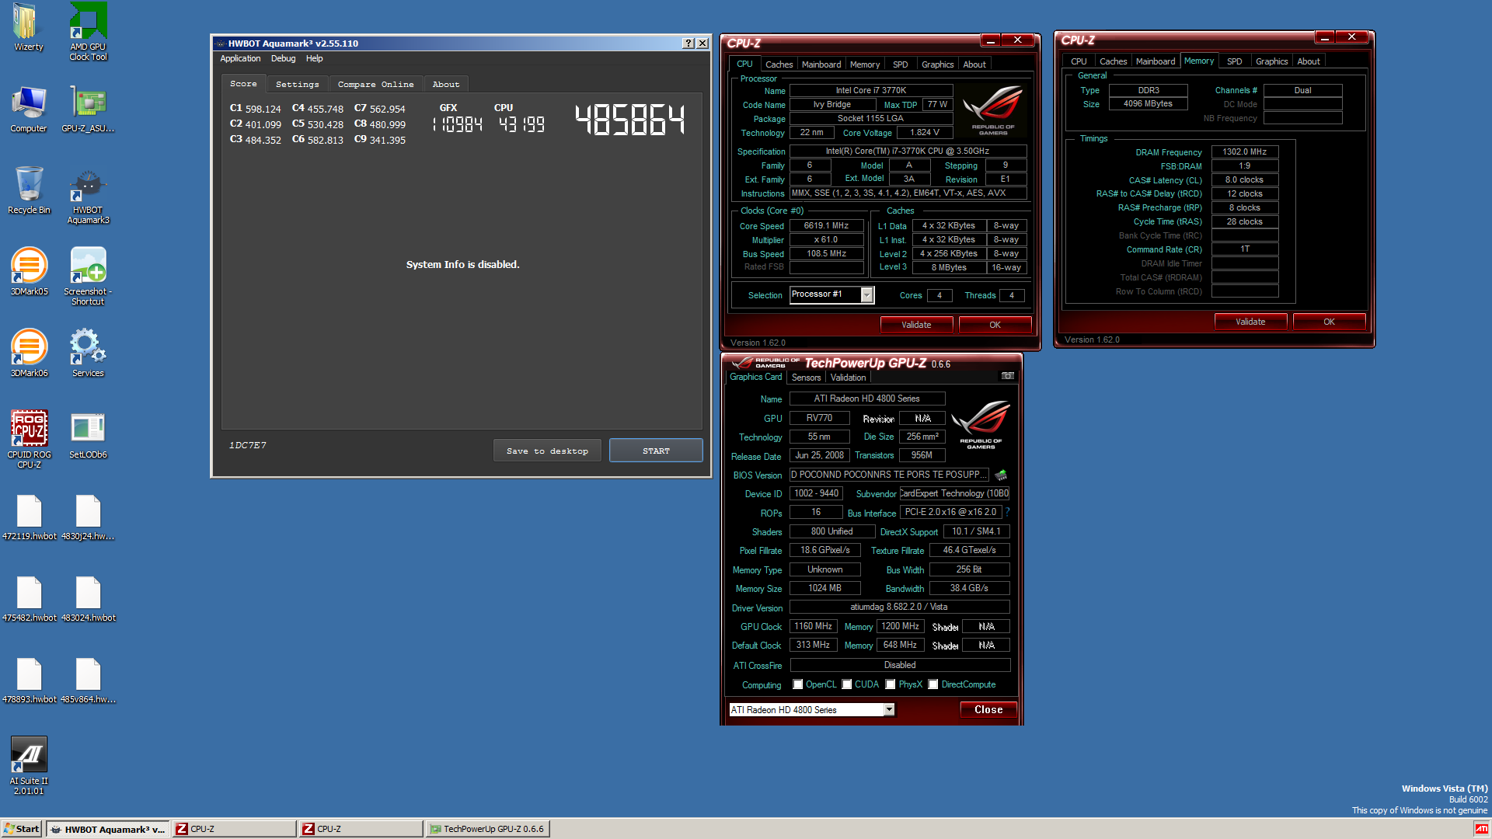Click the GPU-Z screenshot camera icon
This screenshot has width=1492, height=839.
point(1008,376)
